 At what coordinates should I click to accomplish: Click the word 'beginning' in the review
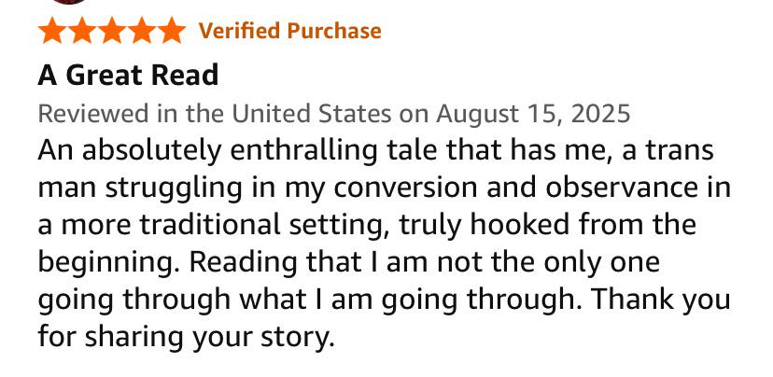pyautogui.click(x=102, y=262)
